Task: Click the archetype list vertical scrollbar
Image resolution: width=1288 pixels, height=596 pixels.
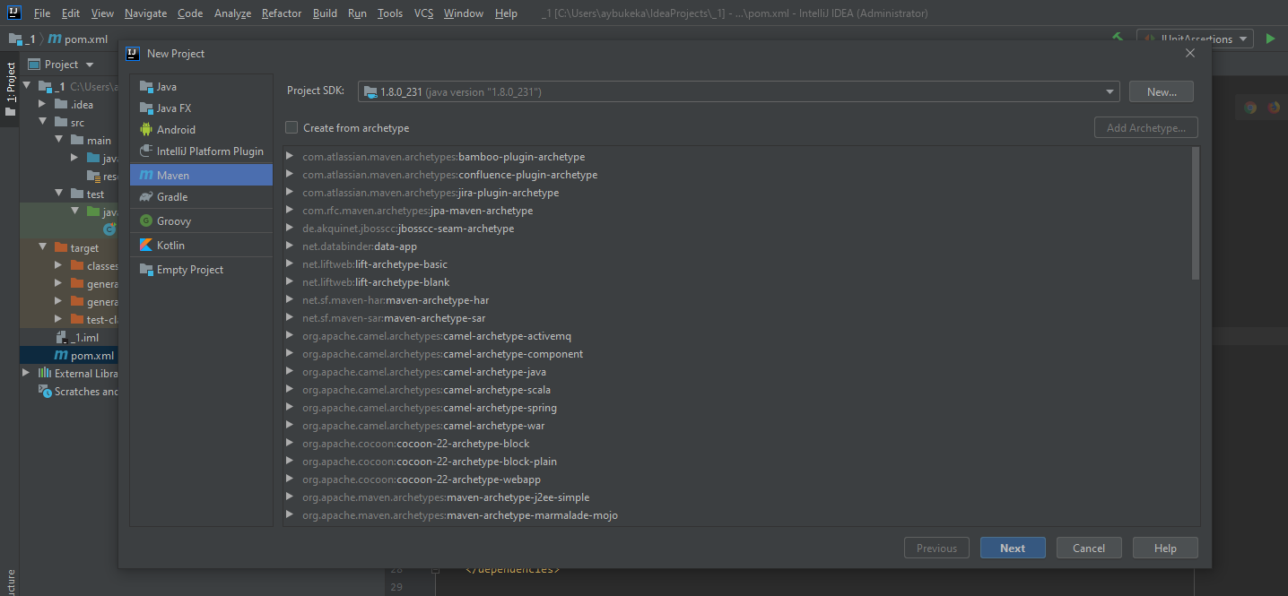Action: (x=1196, y=213)
